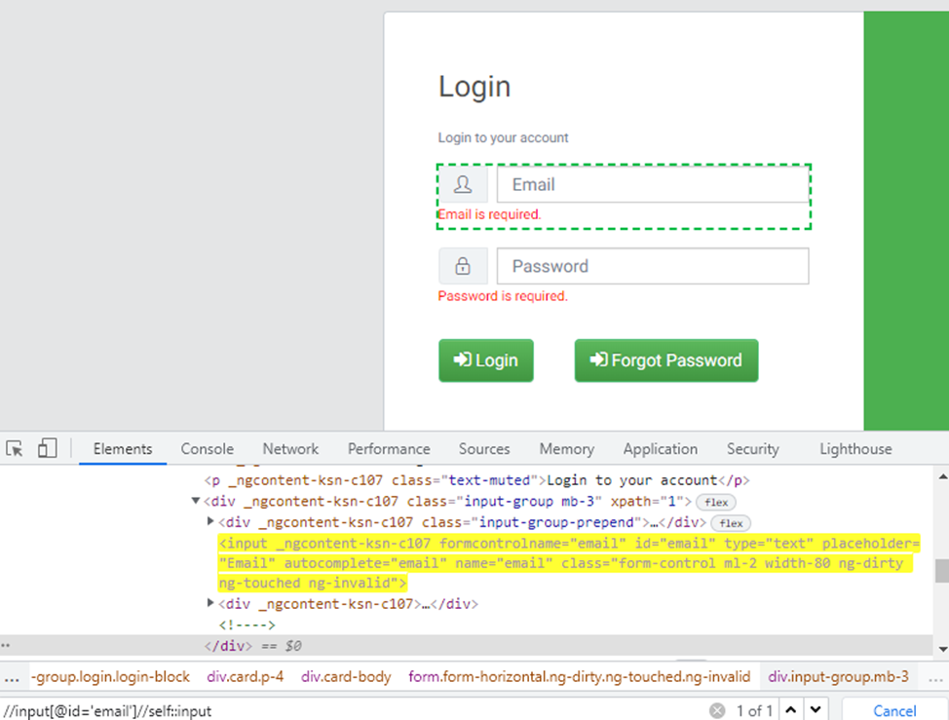
Task: Click the breadcrumb right overflow ellipsis
Action: tap(935, 678)
